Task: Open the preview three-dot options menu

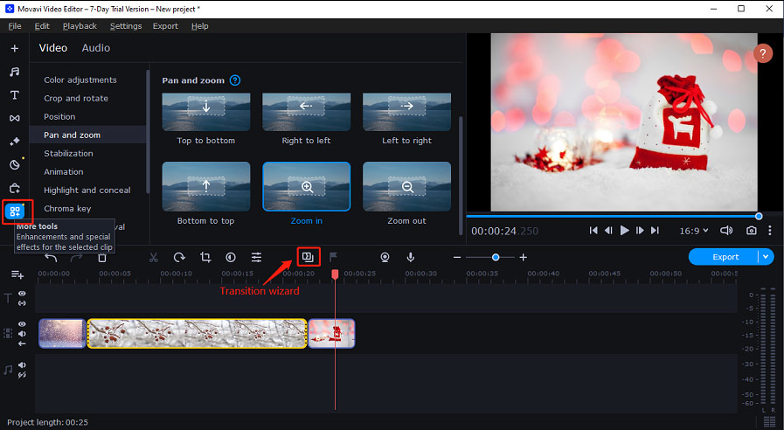Action: pos(769,231)
